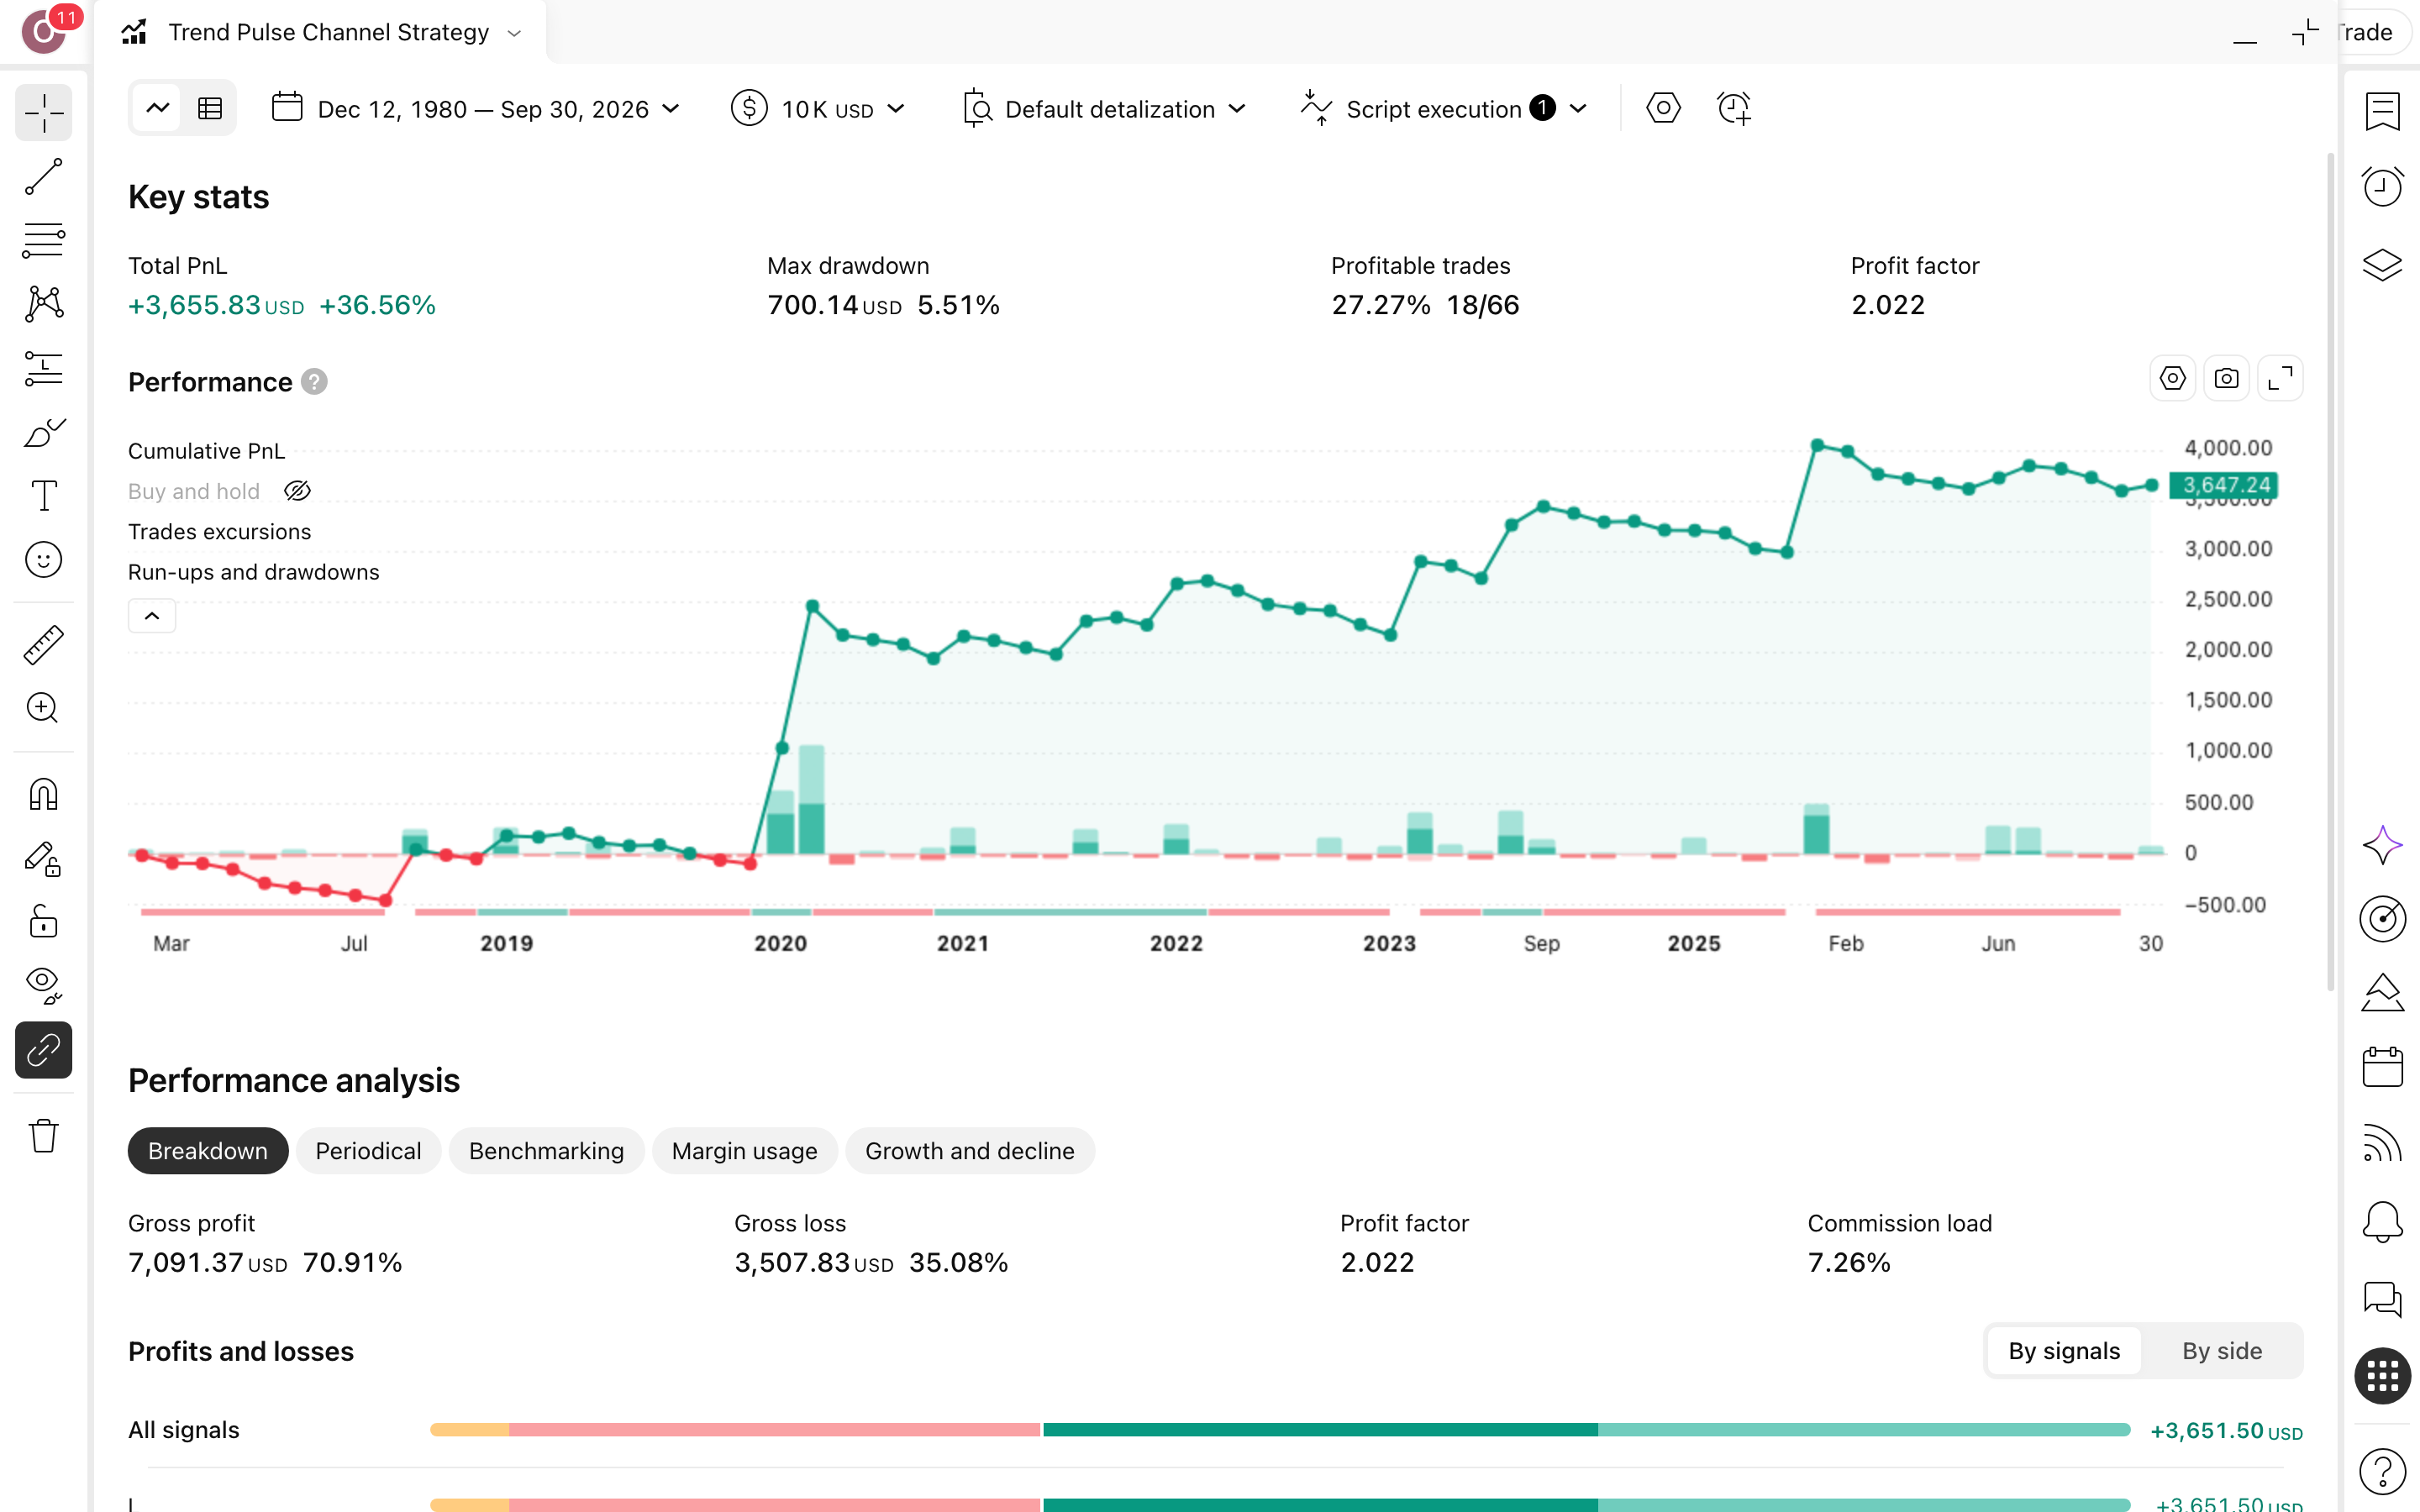Open the Fibonacci retracement tools
2420x1512 pixels.
(43, 240)
